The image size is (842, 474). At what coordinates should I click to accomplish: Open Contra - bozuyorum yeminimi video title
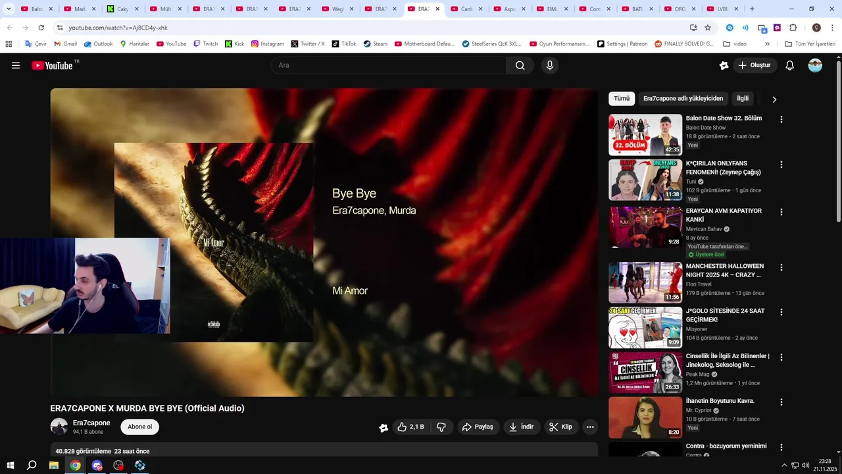726,446
